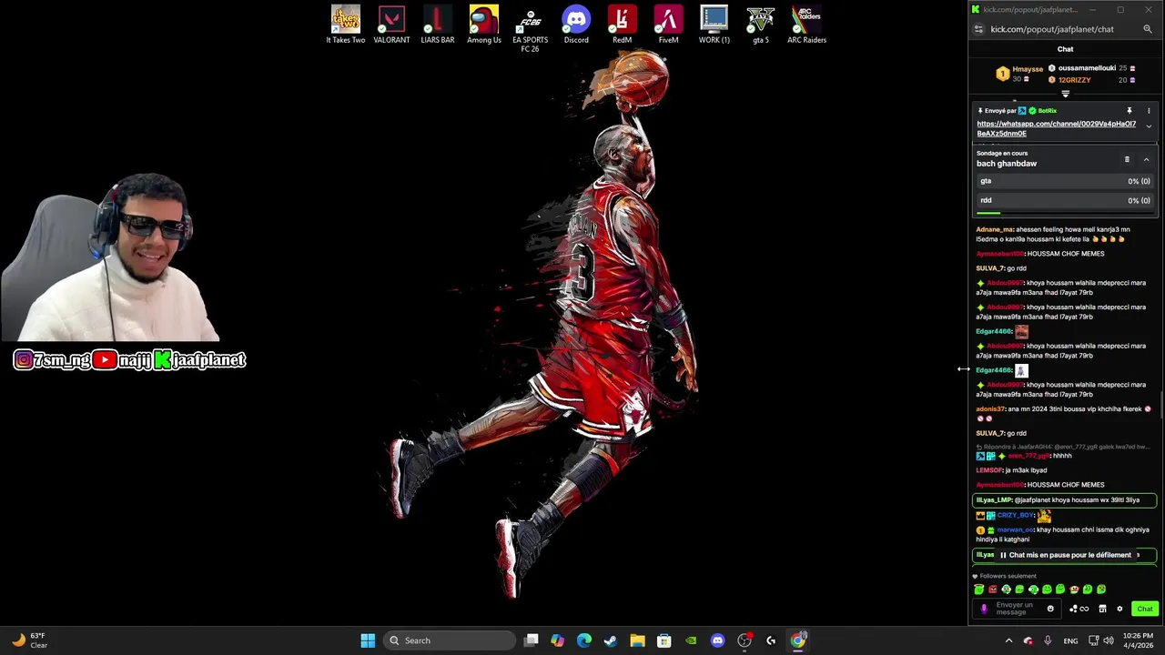
Task: Vote for gta in the poll
Action: [x=1065, y=181]
